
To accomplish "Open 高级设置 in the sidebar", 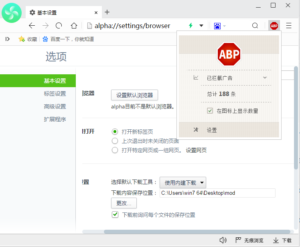I will [x=55, y=106].
